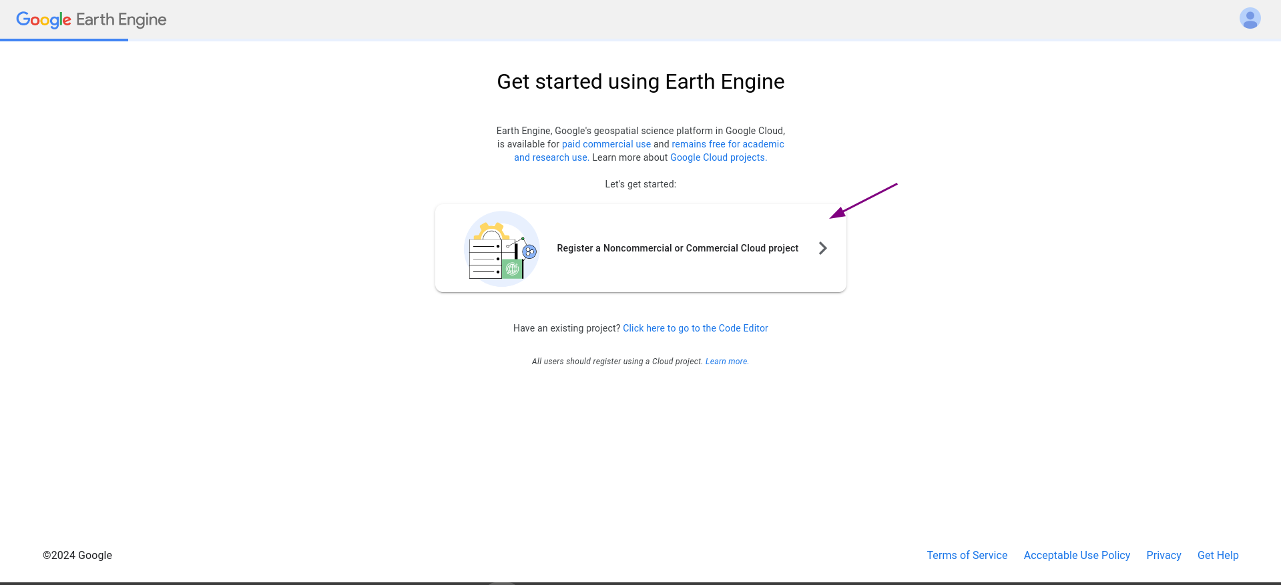Viewport: 1281px width, 585px height.
Task: Click the 'Earth Engine' words in the header
Action: point(121,20)
